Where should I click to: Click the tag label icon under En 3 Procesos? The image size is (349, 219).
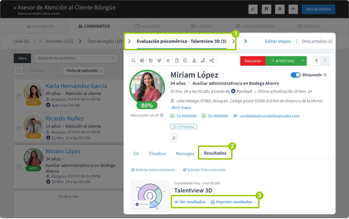(174, 138)
